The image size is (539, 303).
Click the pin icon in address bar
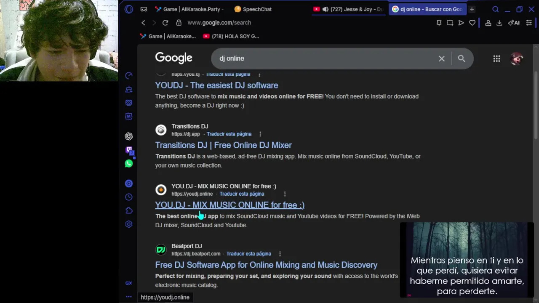[x=439, y=23]
